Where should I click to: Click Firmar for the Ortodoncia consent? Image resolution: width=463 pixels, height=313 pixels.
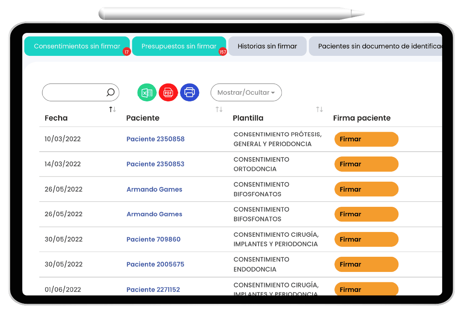coord(366,164)
